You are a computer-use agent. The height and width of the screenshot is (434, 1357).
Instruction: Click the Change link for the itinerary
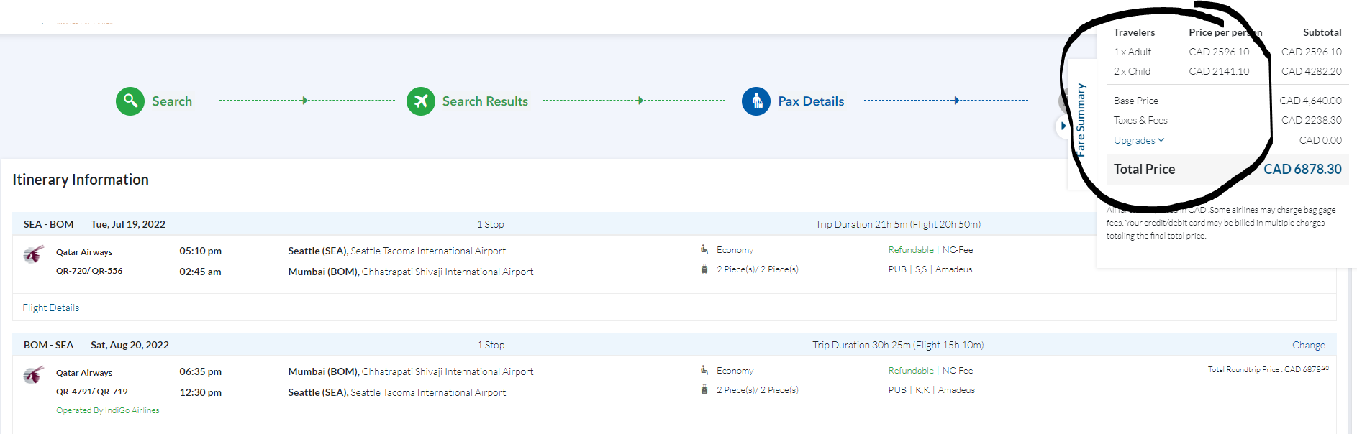click(1308, 345)
